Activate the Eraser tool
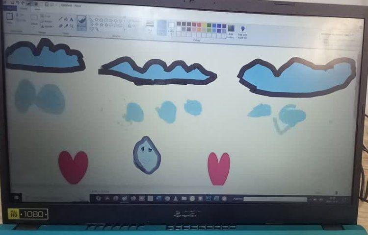Viewport: 368px width, 235px height. tap(60, 25)
